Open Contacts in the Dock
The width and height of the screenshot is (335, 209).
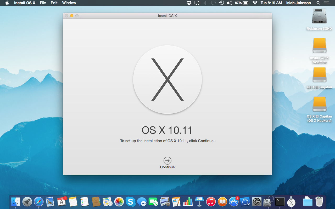pos(96,201)
